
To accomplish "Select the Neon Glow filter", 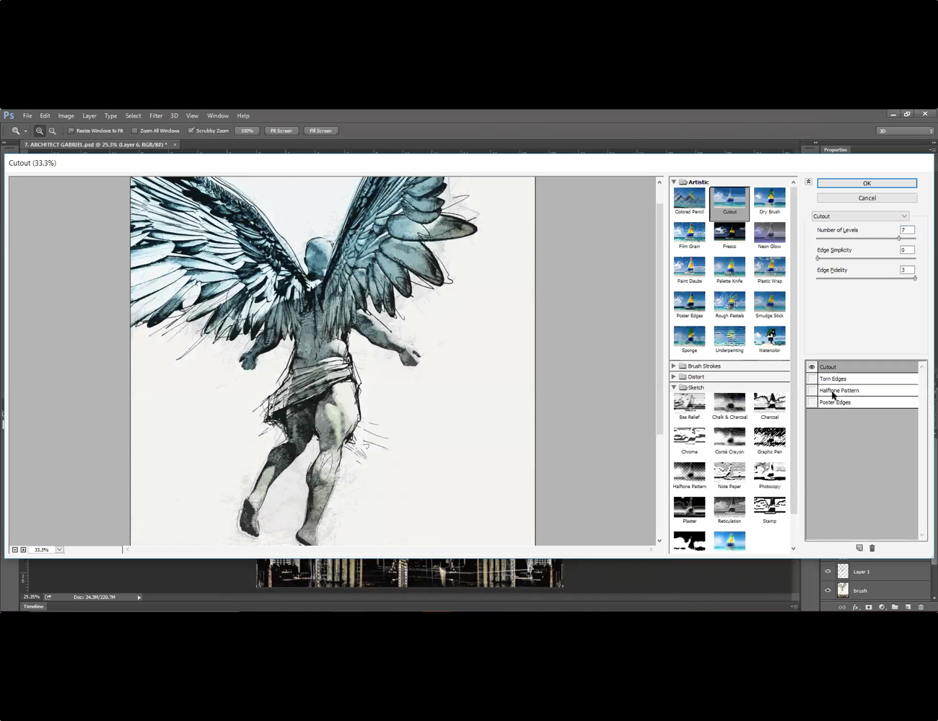I will [769, 235].
